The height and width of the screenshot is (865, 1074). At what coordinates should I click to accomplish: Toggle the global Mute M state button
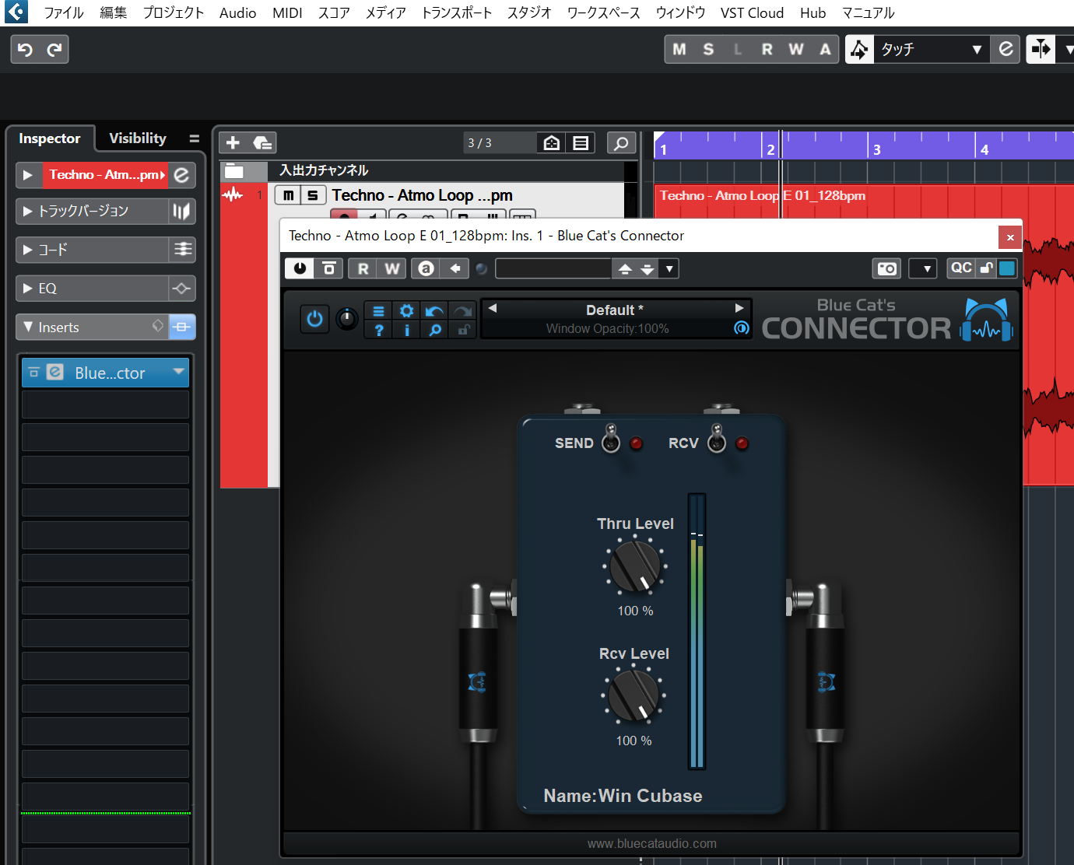click(x=679, y=49)
